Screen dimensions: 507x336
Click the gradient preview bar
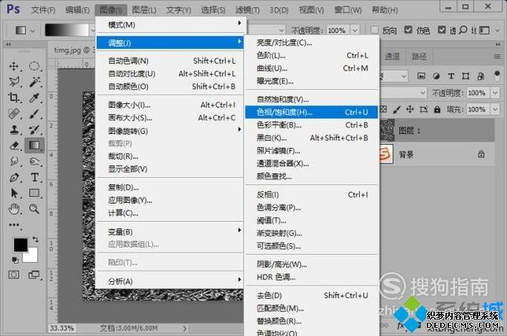(67, 30)
